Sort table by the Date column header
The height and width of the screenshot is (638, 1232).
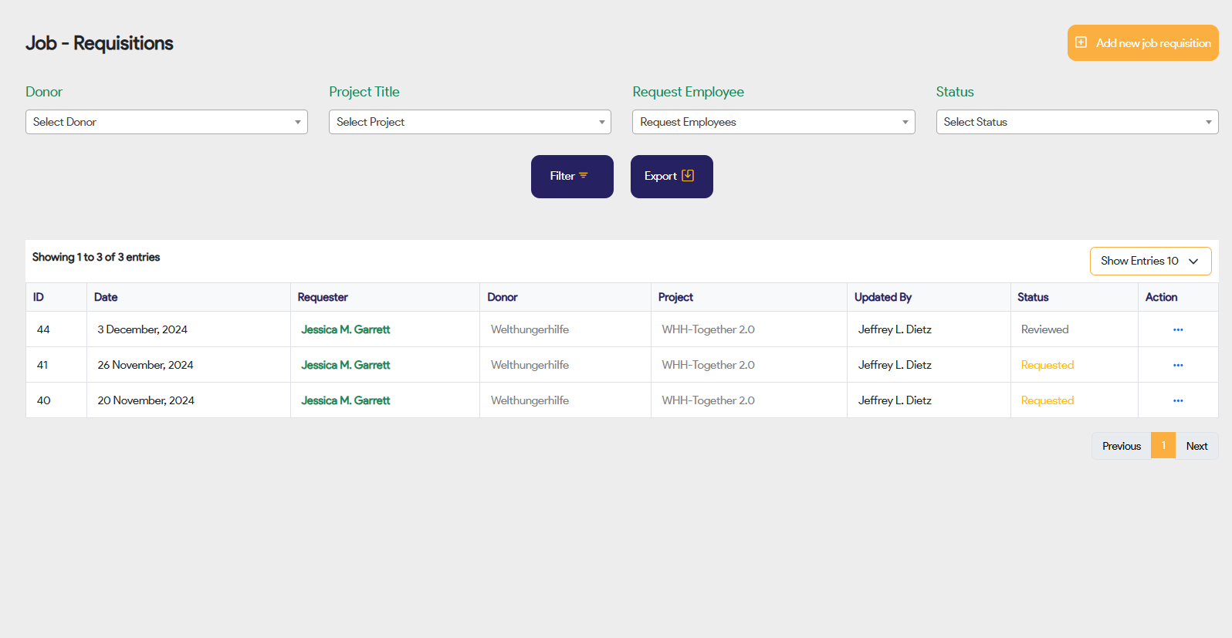[106, 297]
